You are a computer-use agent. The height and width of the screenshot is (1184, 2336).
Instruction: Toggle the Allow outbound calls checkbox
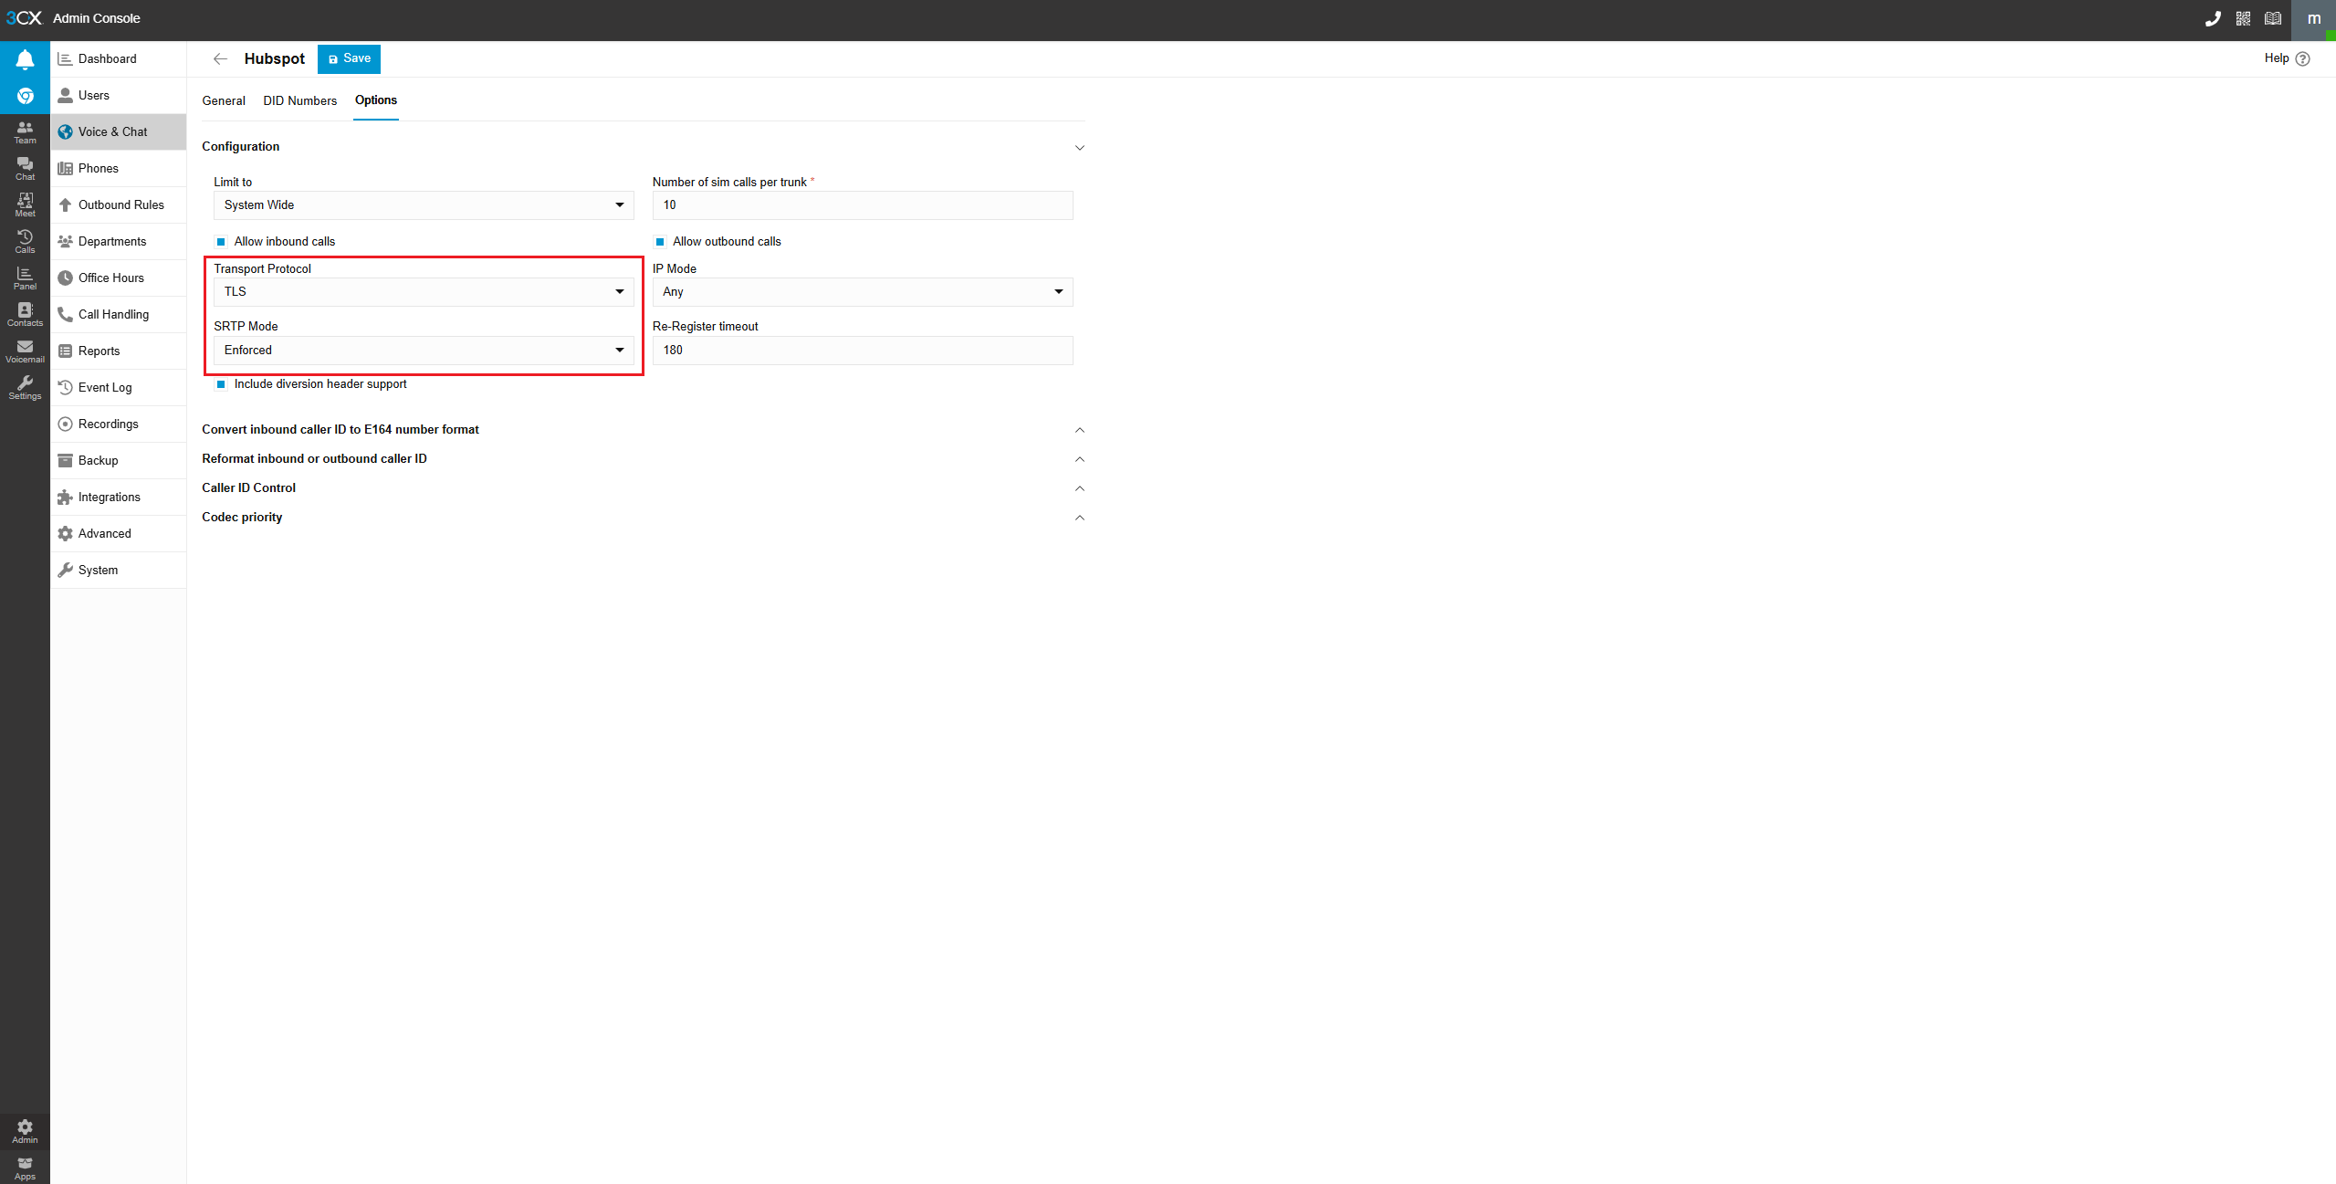(x=660, y=242)
